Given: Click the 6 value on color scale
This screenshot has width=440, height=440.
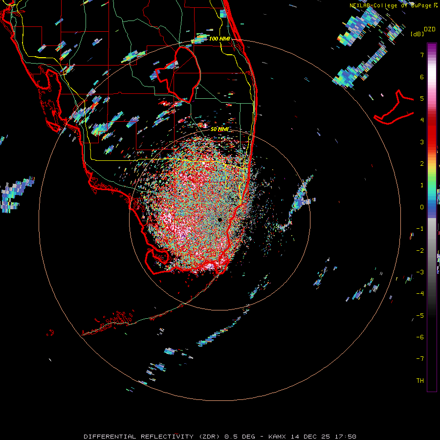Looking at the screenshot, I should tap(422, 77).
